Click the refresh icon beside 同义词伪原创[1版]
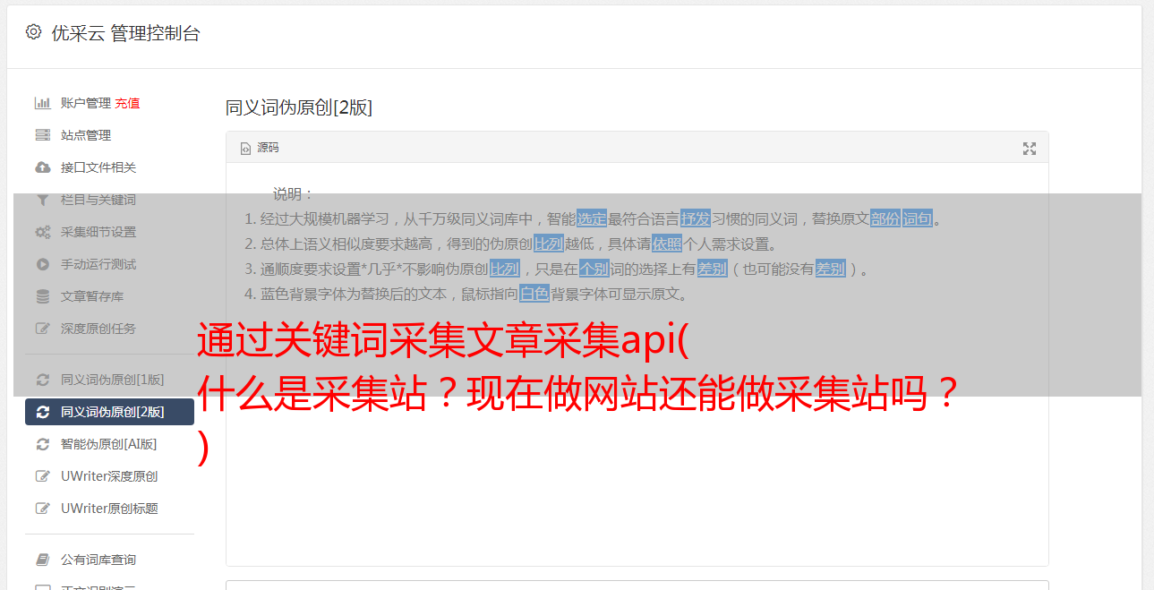Screen dimensions: 1154x590 tap(42, 380)
